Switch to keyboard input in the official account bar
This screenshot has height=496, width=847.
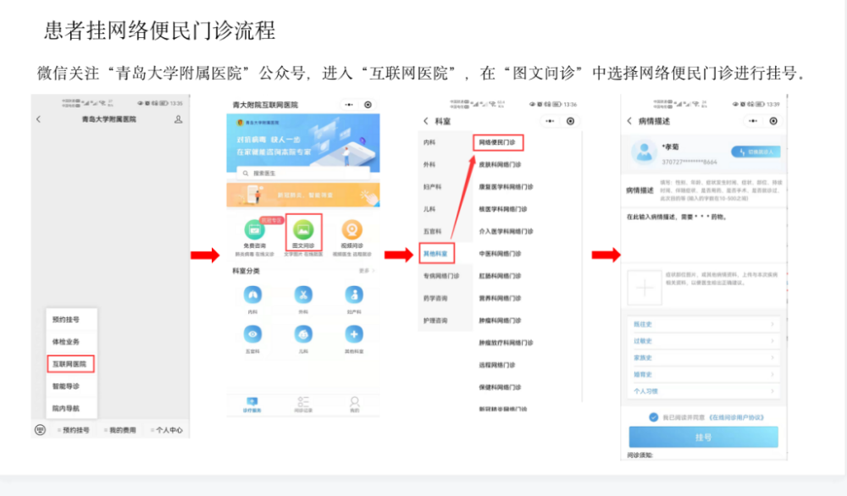click(40, 430)
